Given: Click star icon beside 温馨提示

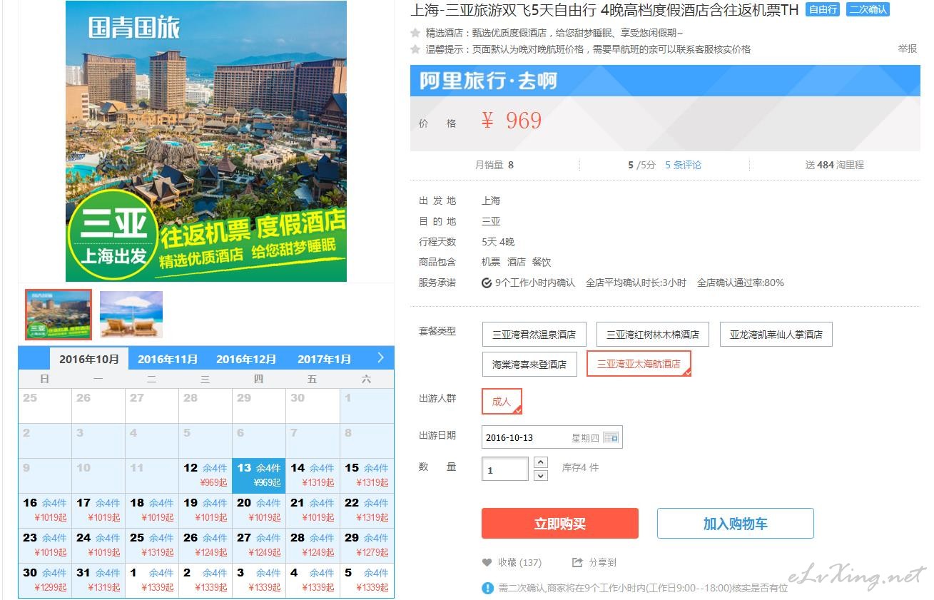Looking at the screenshot, I should 415,49.
